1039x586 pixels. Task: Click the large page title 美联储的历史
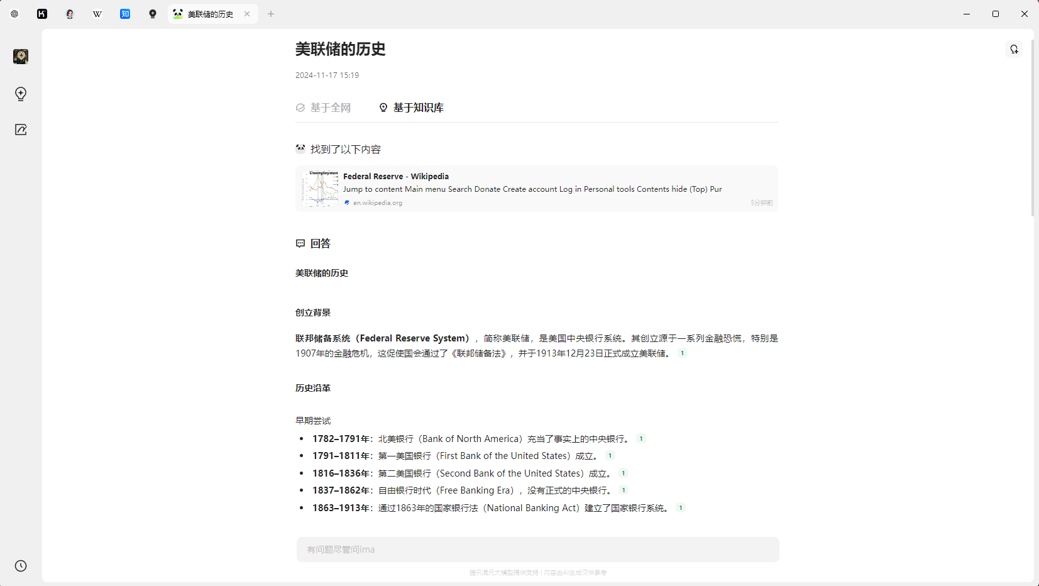coord(341,49)
